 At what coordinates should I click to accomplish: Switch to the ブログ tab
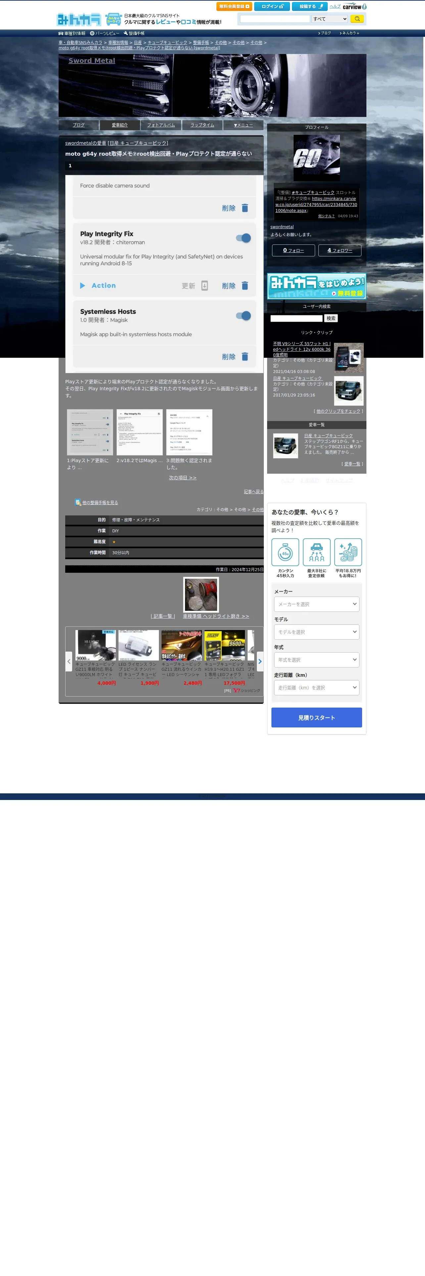coord(79,125)
